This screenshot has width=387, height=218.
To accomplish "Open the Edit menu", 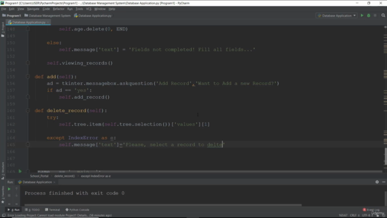I will pyautogui.click(x=11, y=9).
